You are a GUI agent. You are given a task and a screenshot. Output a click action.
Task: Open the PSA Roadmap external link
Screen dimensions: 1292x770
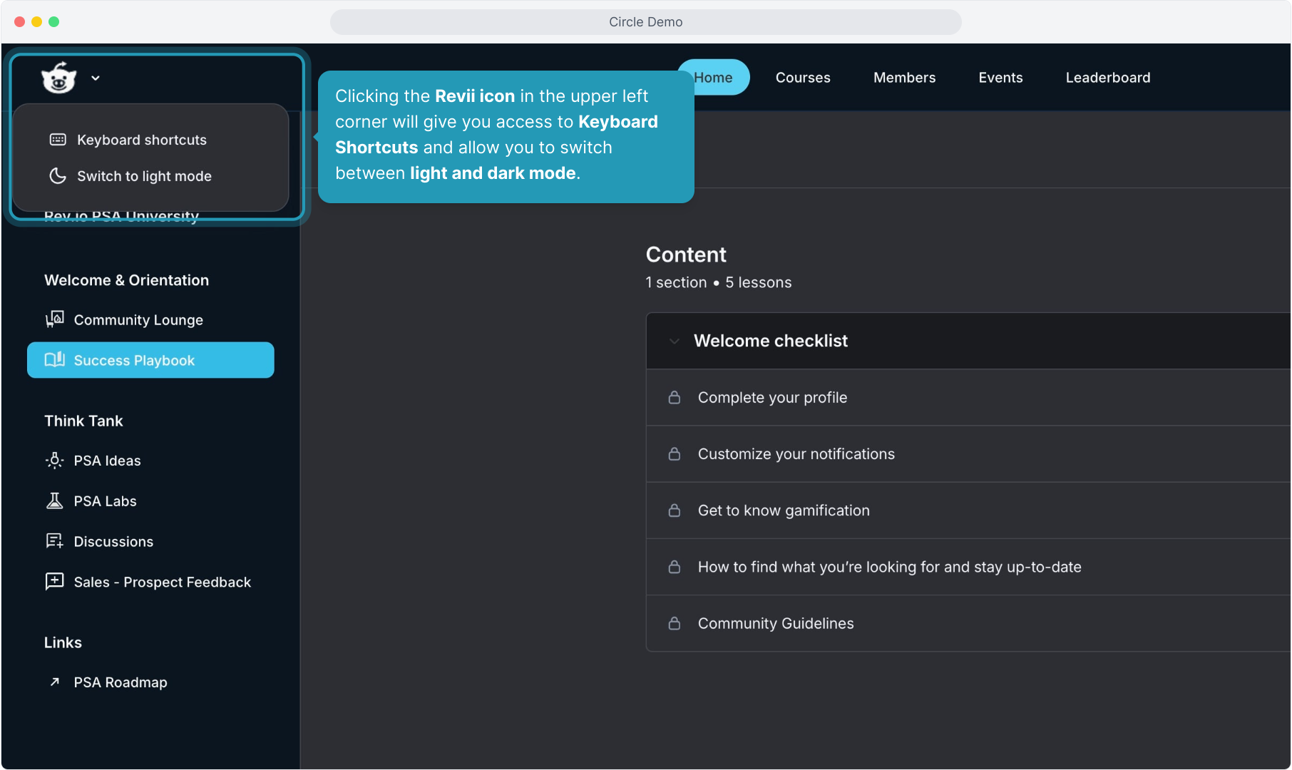[120, 682]
